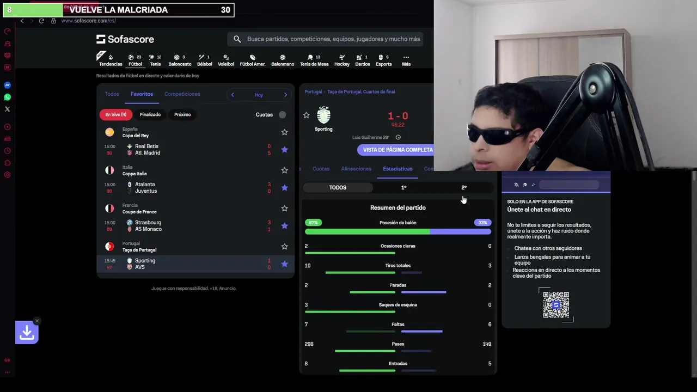Screen dimensions: 697x392
Task: Toggle favorite star beside Sporting crest
Action: [306, 115]
